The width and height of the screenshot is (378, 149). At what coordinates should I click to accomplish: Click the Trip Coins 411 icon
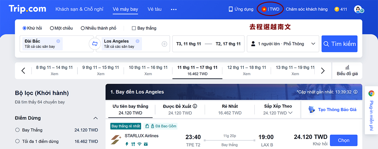coord(337,9)
